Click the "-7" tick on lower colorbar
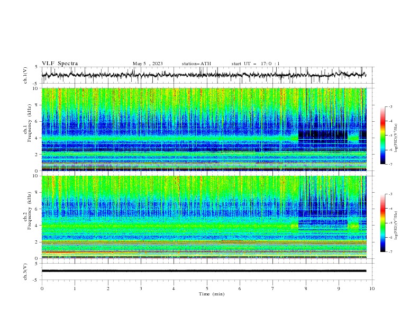Image resolution: width=419 pixels, height=324 pixels. click(390, 251)
